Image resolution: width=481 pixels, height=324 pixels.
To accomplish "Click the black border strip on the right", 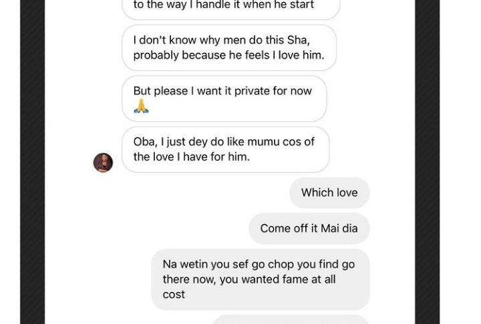I will 427,160.
